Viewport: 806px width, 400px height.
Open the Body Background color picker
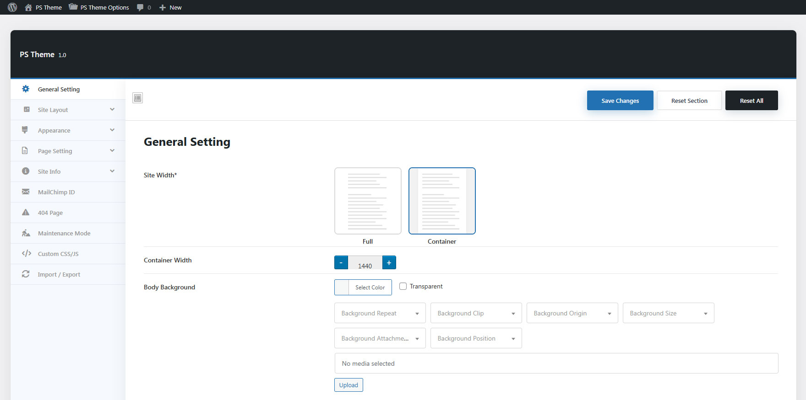(x=363, y=288)
